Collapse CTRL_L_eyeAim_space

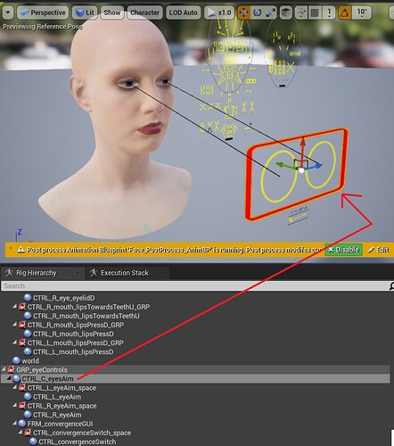coord(14,387)
